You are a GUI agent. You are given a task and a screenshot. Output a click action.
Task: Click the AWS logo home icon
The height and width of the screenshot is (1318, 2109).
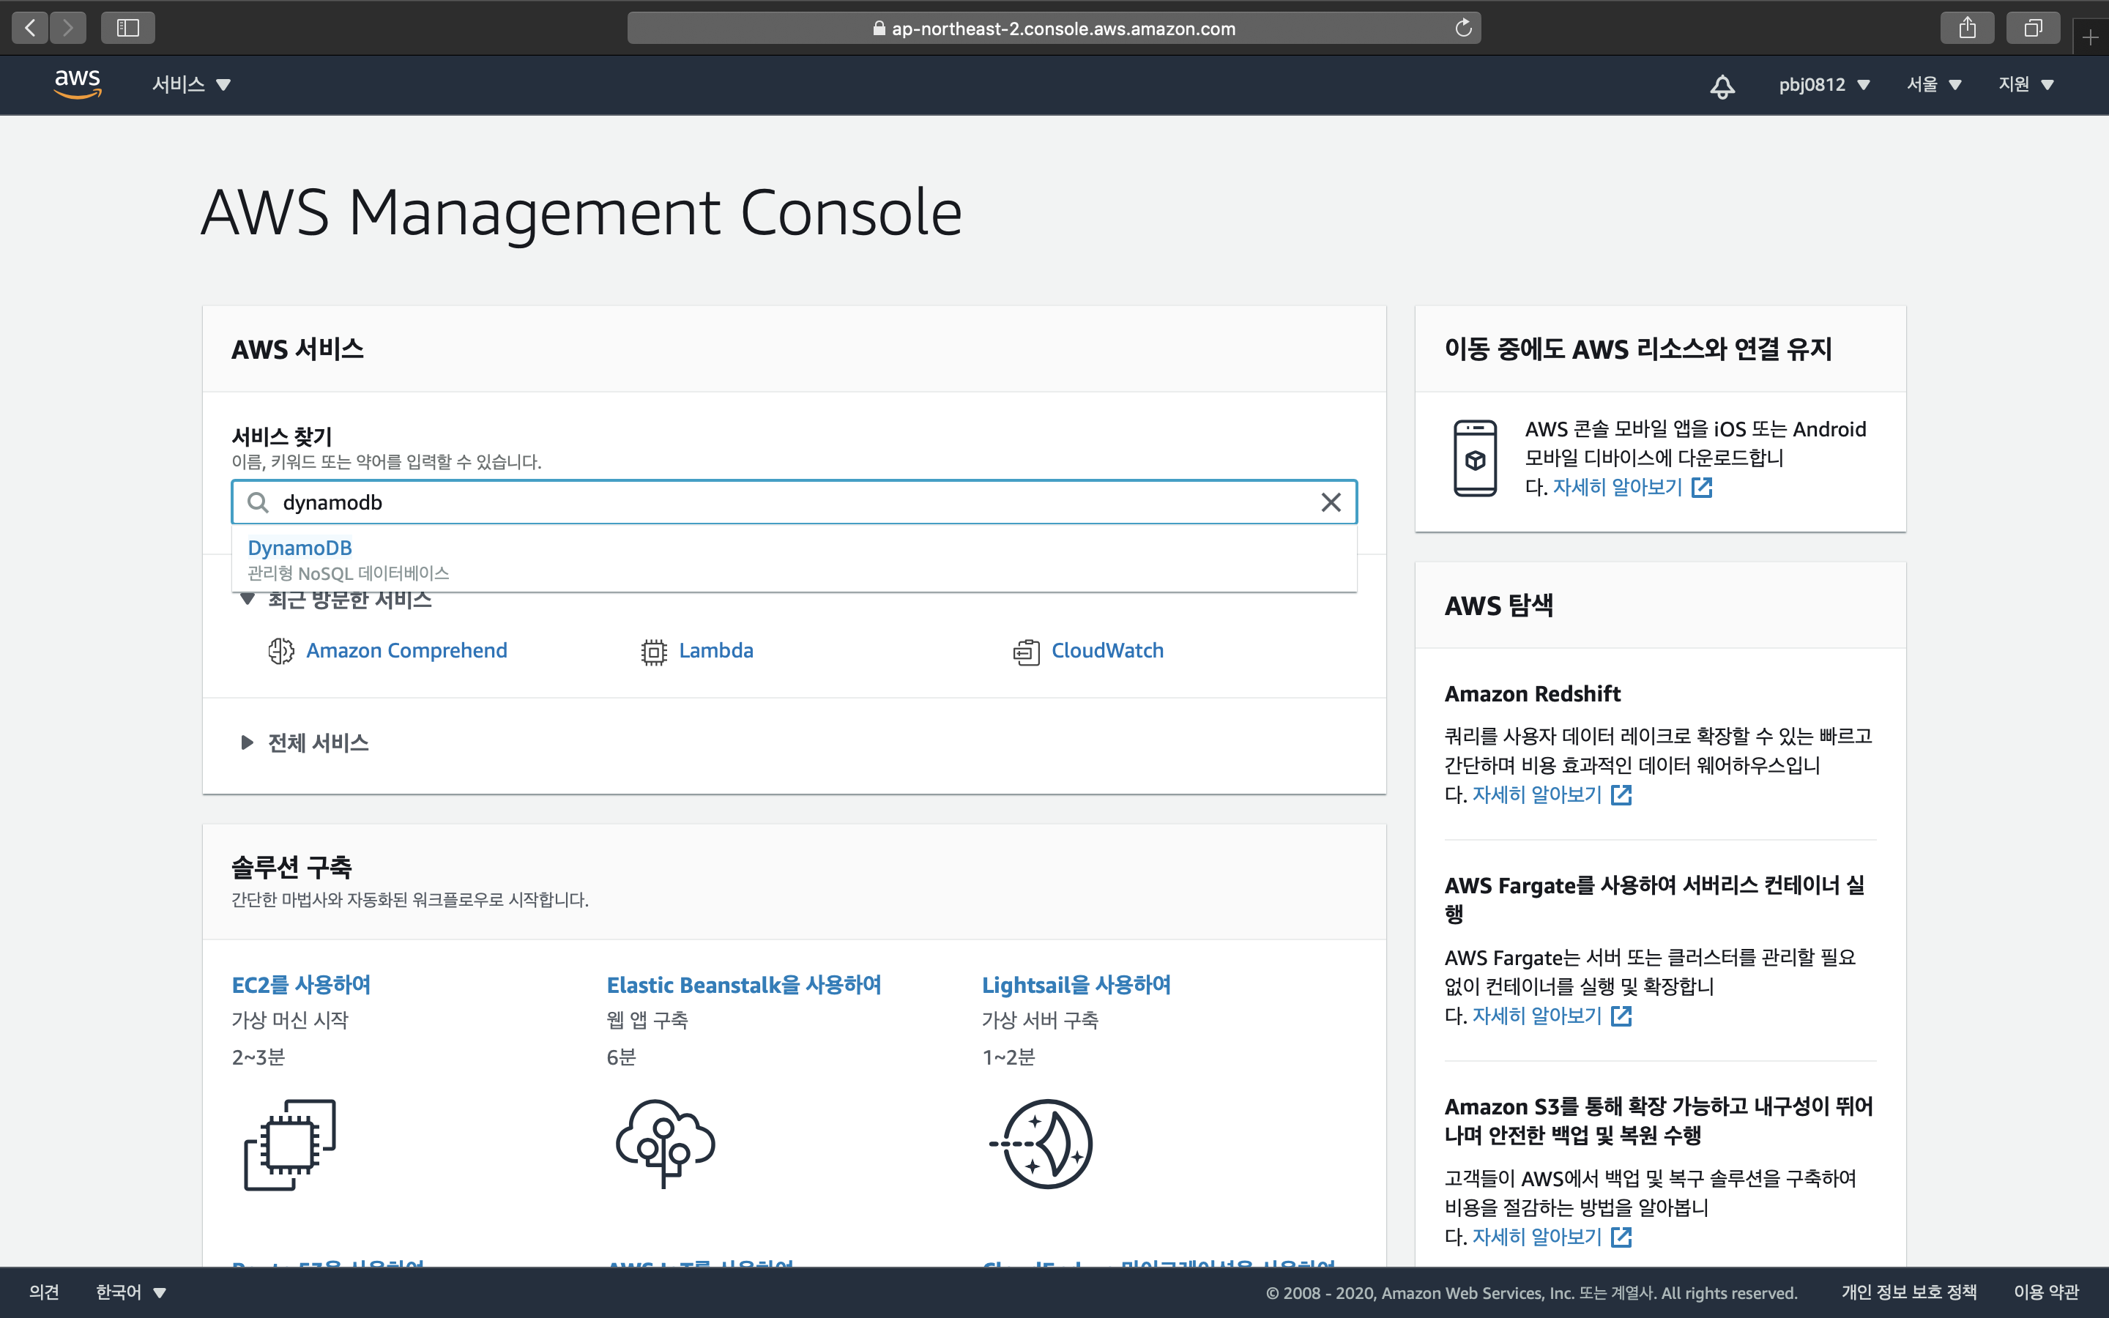(78, 83)
